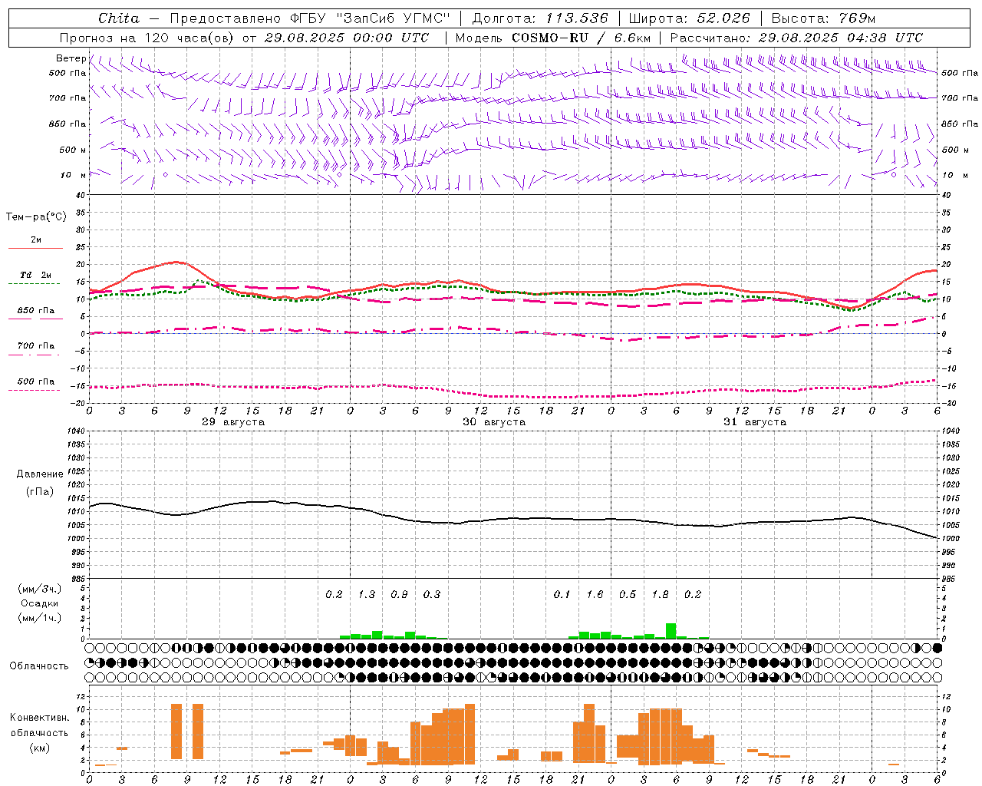The height and width of the screenshot is (786, 982).
Task: Click the dash-dot line under "700 гПа" legend
Action: point(35,355)
